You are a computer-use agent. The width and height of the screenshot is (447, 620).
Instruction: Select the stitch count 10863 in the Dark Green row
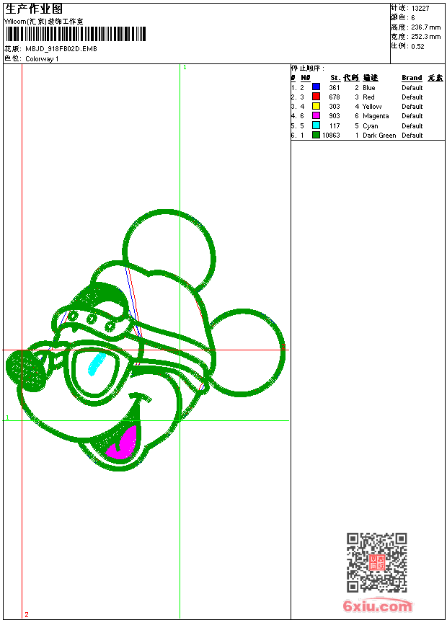click(331, 136)
